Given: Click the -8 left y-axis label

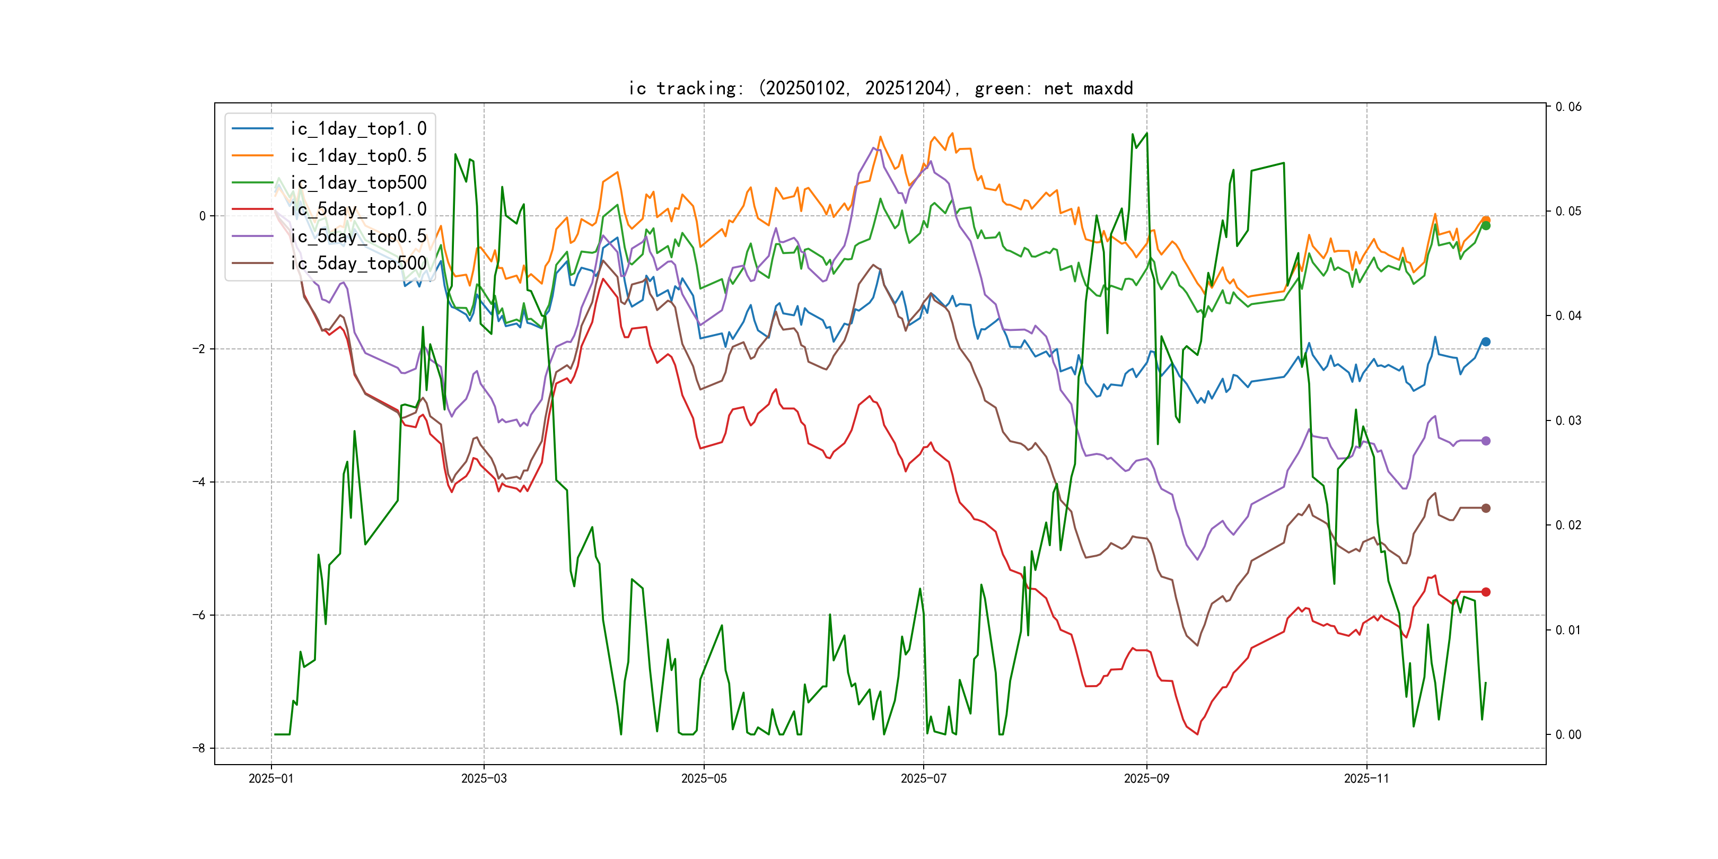Looking at the screenshot, I should coord(199,748).
